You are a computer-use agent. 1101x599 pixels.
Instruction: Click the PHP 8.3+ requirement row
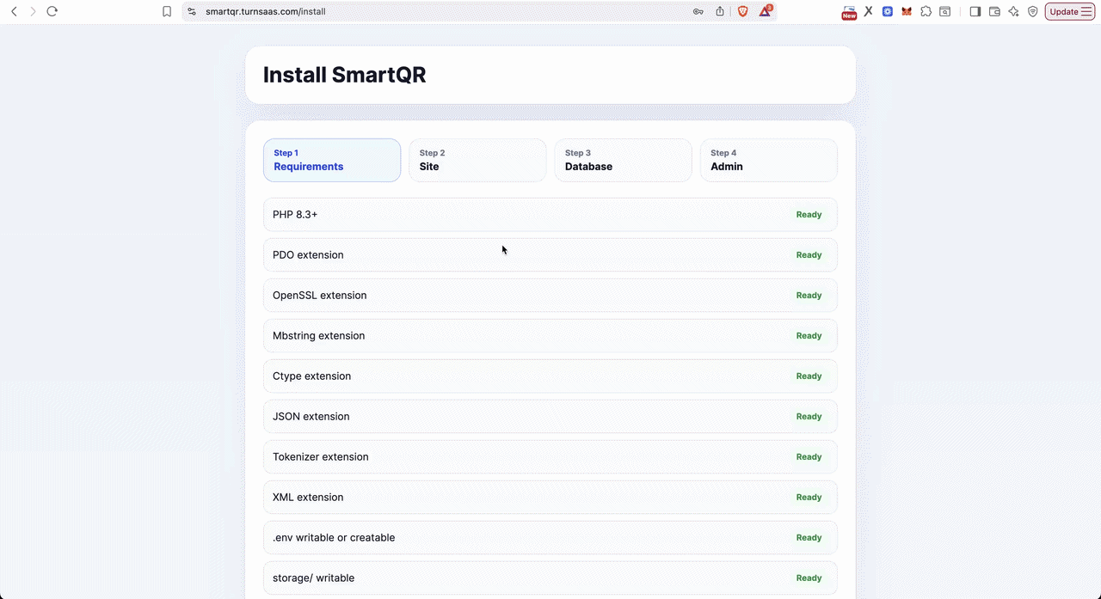(x=550, y=215)
